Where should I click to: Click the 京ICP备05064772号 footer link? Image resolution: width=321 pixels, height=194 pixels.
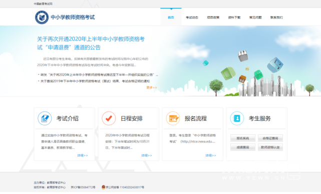[83, 187]
